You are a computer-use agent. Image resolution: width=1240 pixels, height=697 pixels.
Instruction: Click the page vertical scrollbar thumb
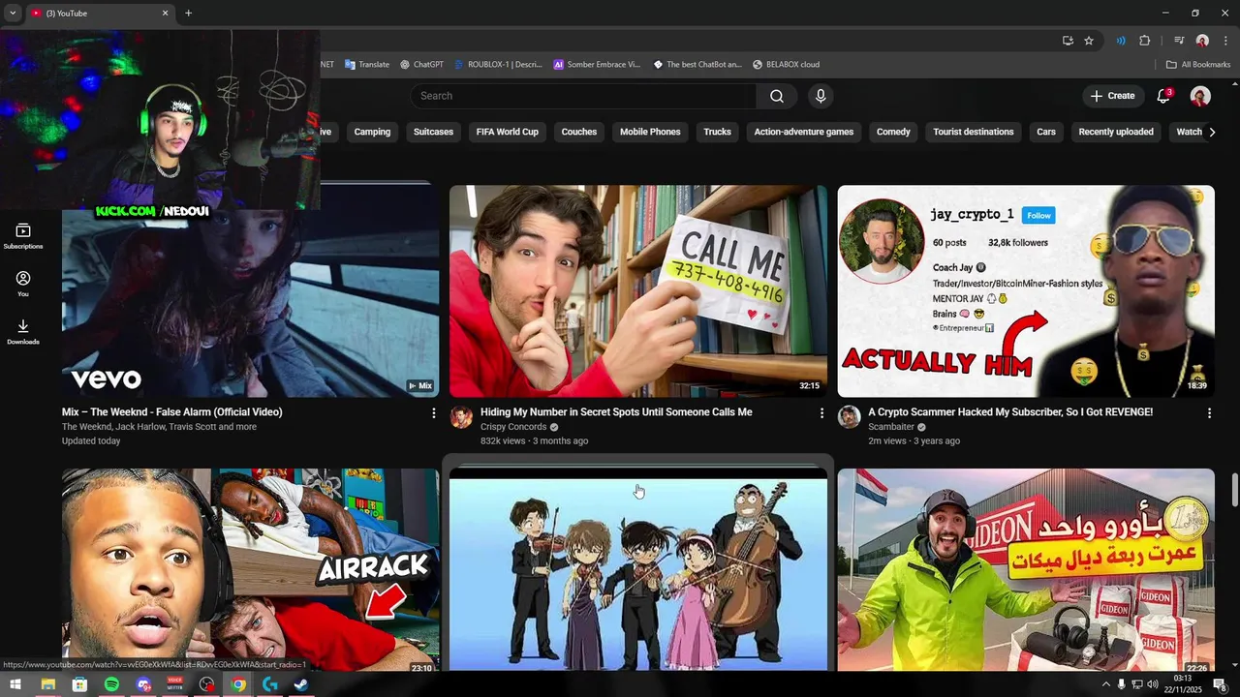click(1234, 490)
